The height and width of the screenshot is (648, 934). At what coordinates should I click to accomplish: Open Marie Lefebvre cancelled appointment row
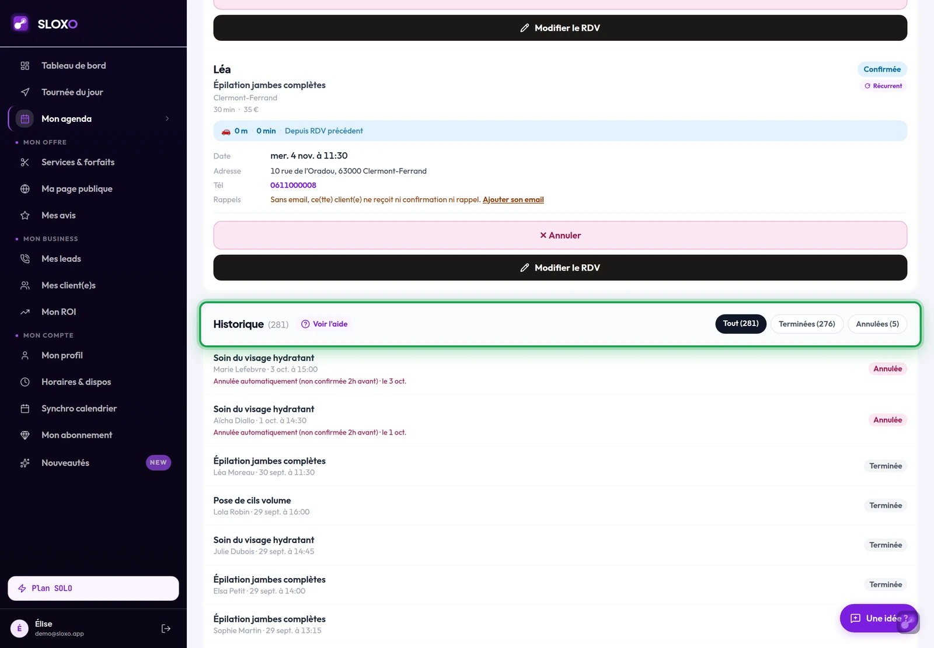pos(560,369)
